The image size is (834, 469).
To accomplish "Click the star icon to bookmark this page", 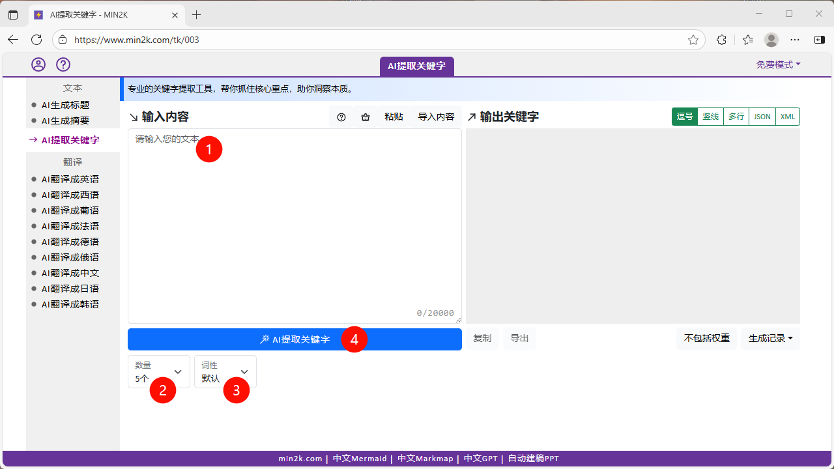I will point(693,40).
